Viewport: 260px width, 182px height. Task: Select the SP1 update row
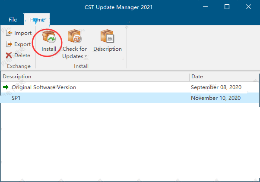[130, 98]
